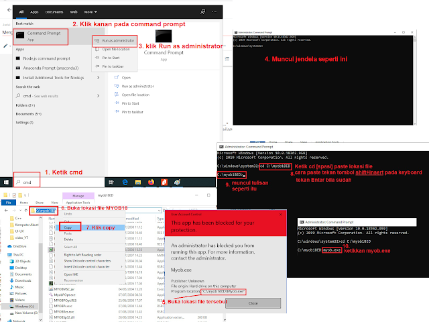
Task: Launch Microsoft Edge from the taskbar
Action: pyautogui.click(x=125, y=182)
